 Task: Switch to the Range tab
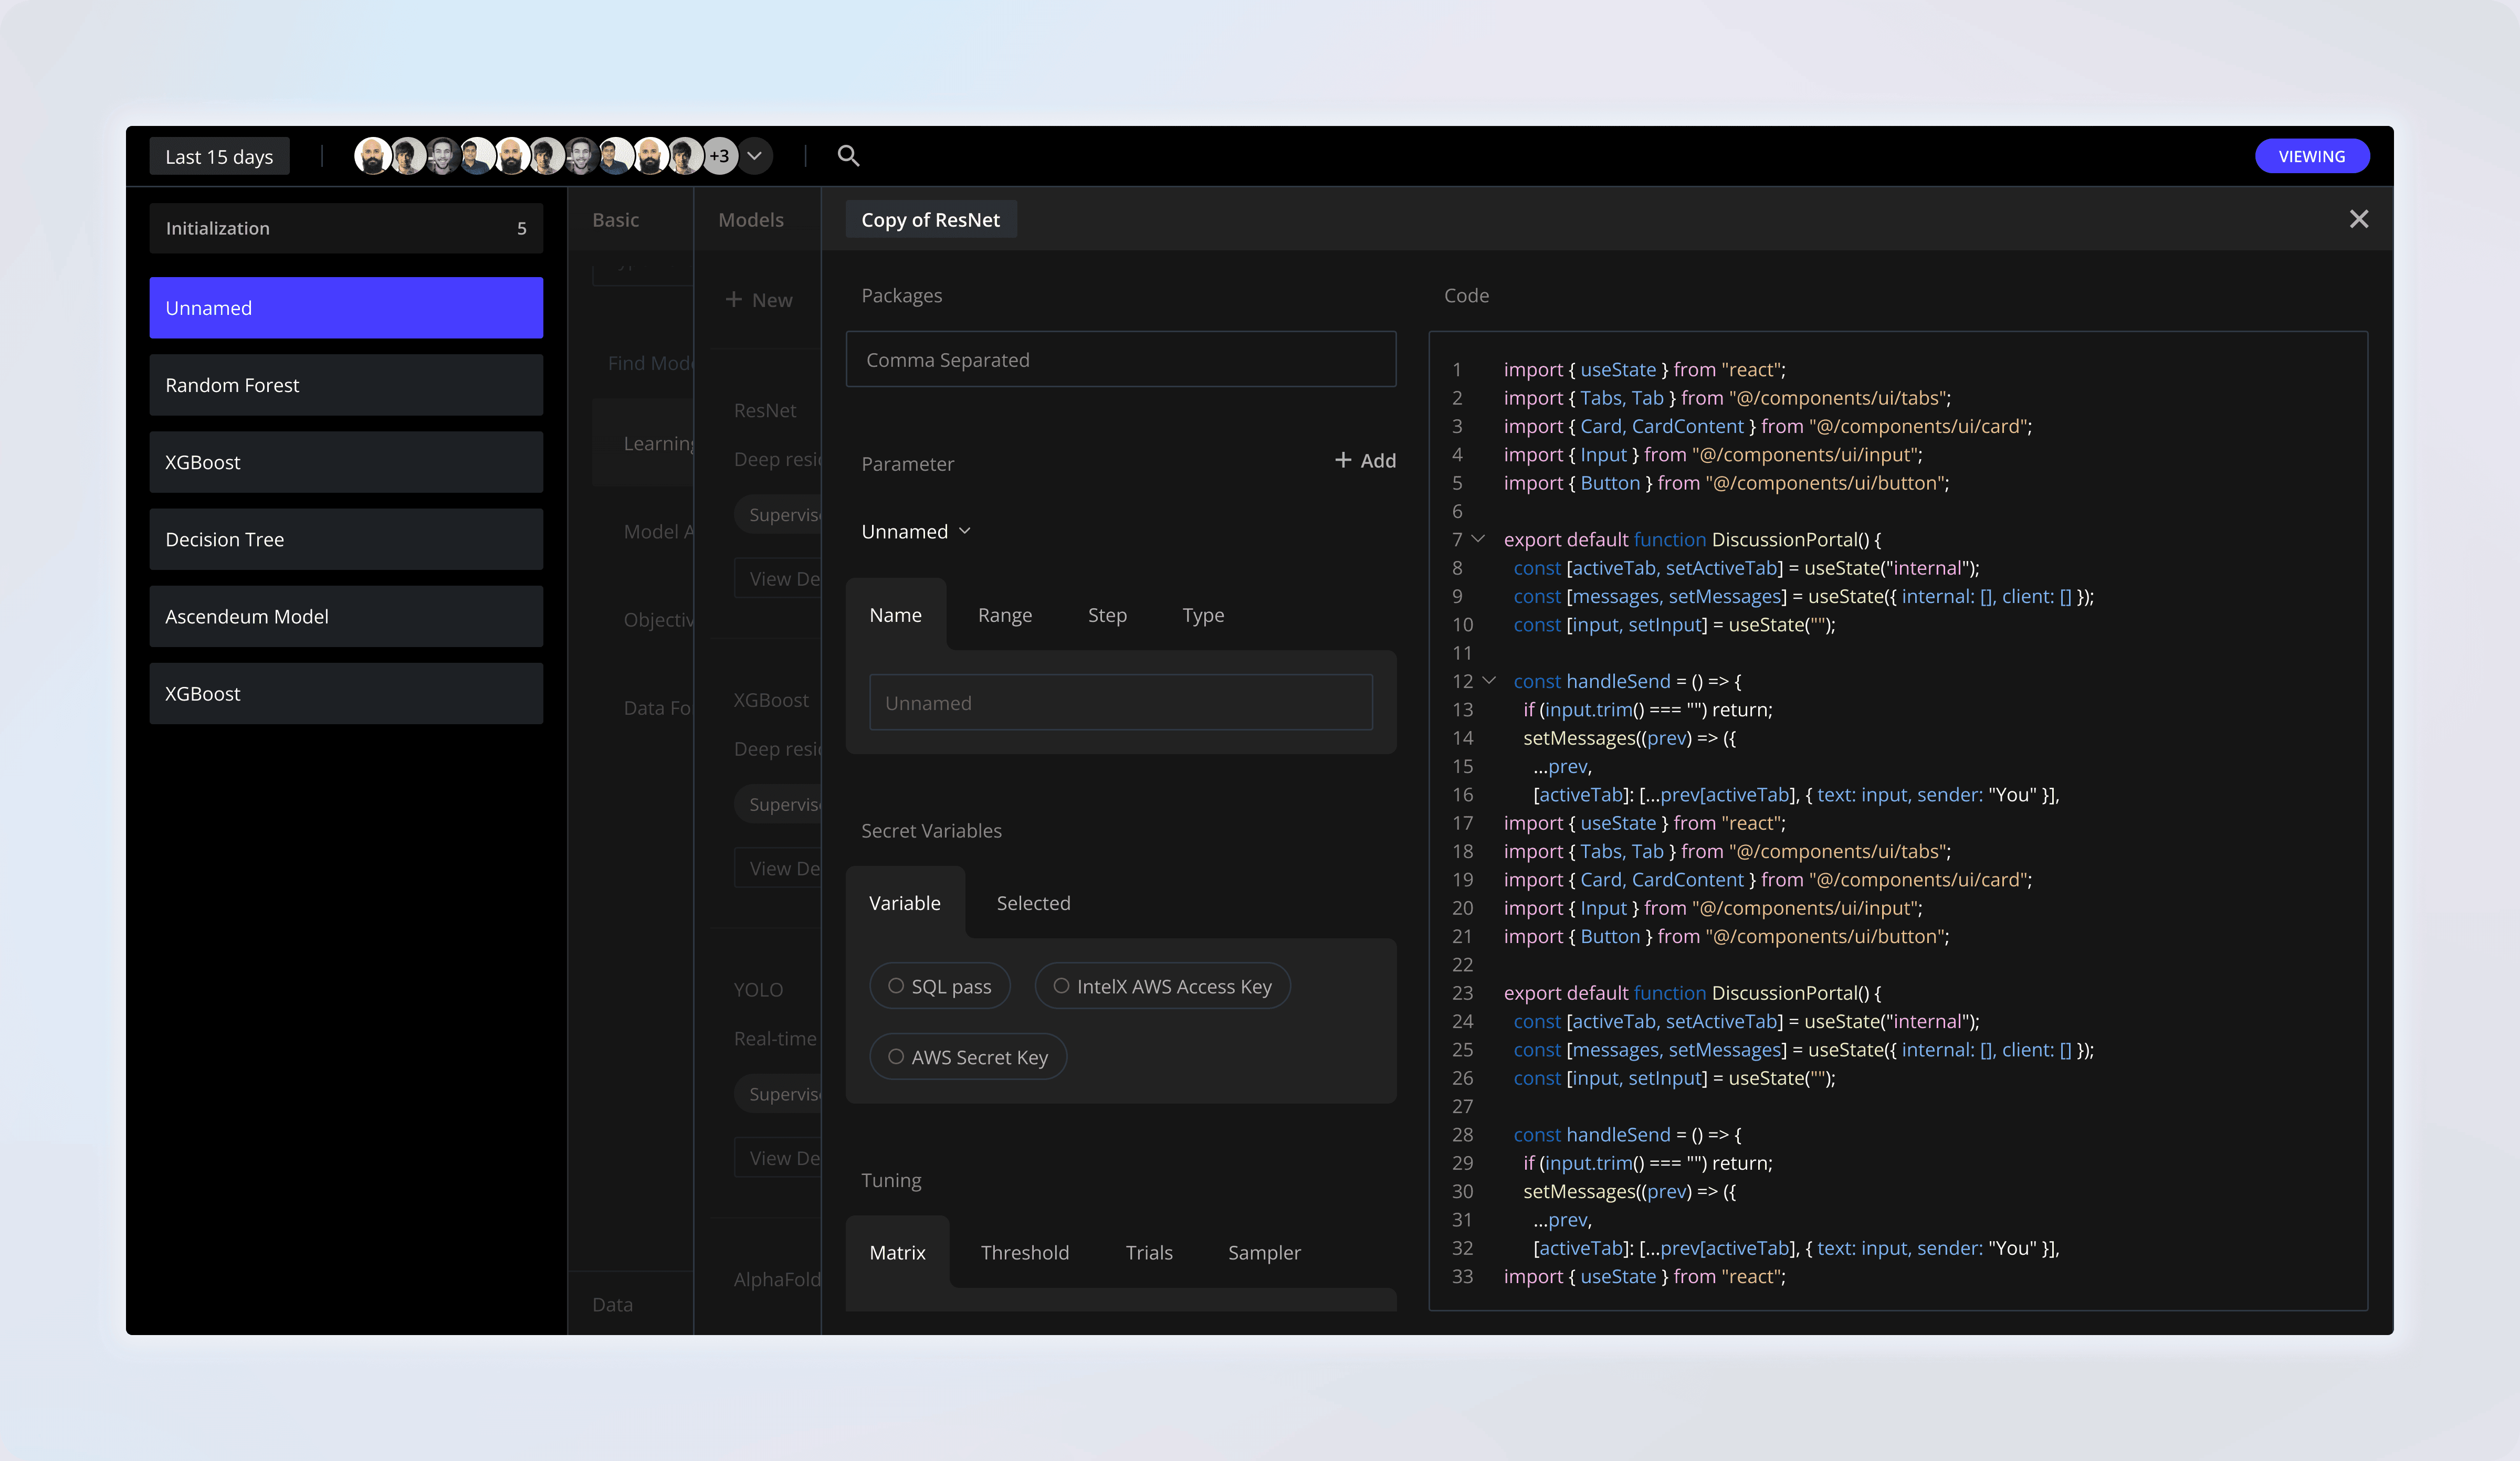pos(1004,616)
